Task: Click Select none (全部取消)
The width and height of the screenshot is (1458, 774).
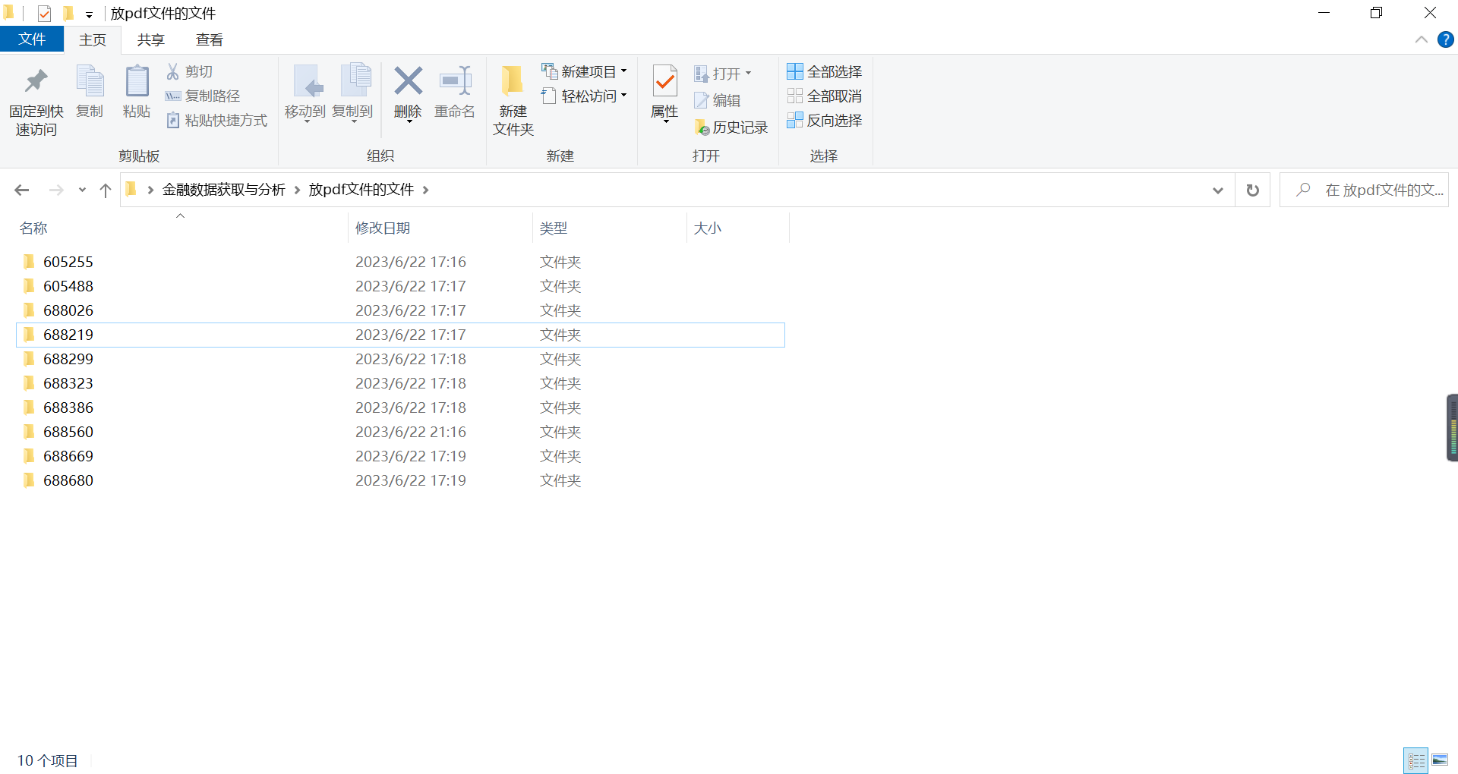Action: click(825, 96)
